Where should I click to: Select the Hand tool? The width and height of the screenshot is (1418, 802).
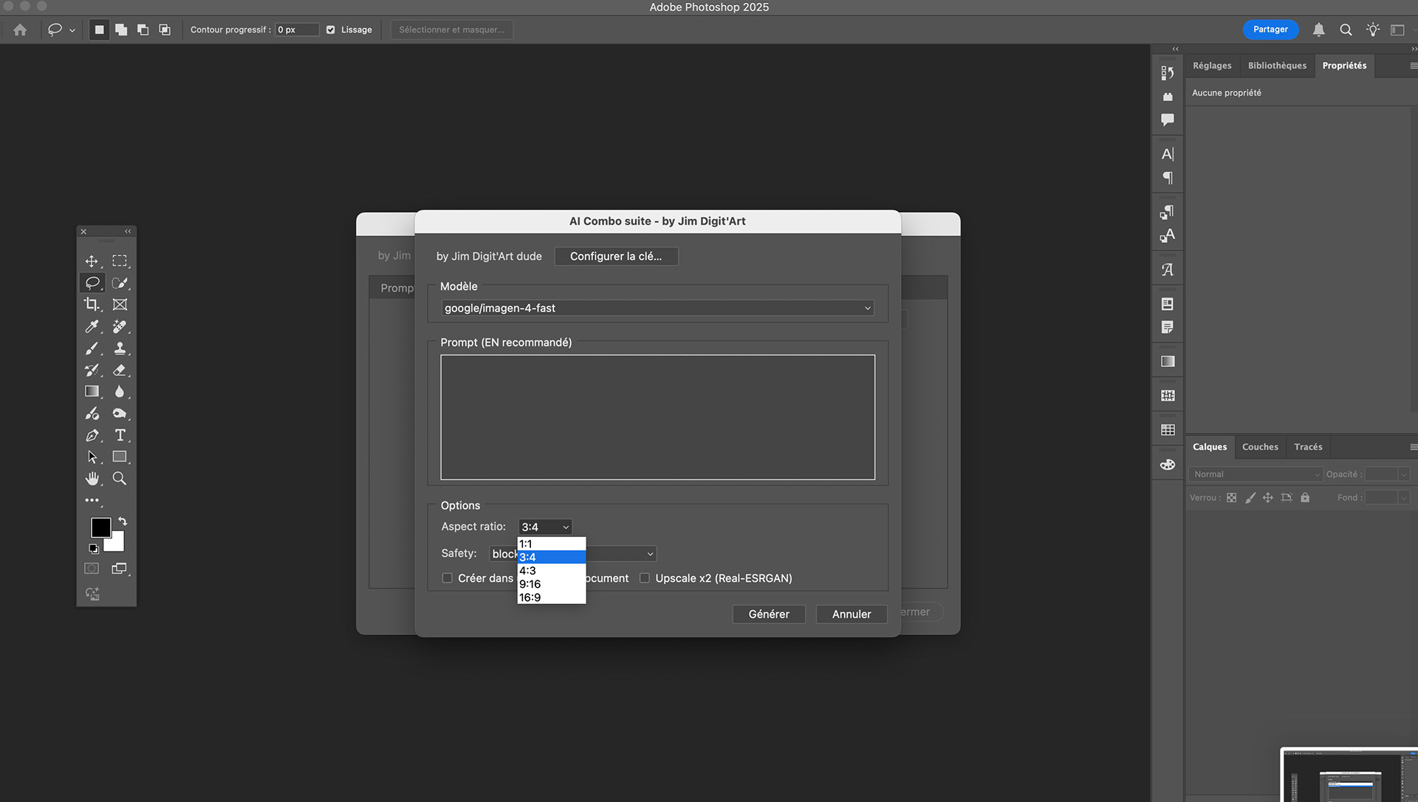92,479
